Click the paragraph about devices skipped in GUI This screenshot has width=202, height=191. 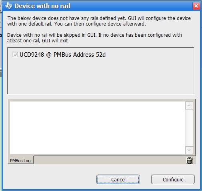click(x=94, y=38)
